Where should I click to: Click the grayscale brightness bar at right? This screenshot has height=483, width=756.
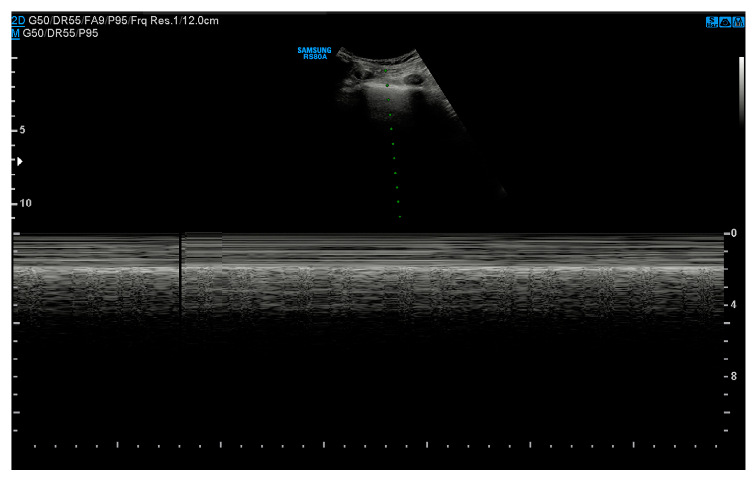[x=741, y=91]
